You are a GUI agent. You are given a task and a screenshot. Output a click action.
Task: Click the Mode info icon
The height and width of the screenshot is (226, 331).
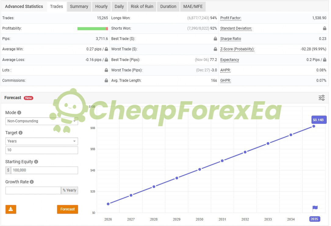coord(19,113)
